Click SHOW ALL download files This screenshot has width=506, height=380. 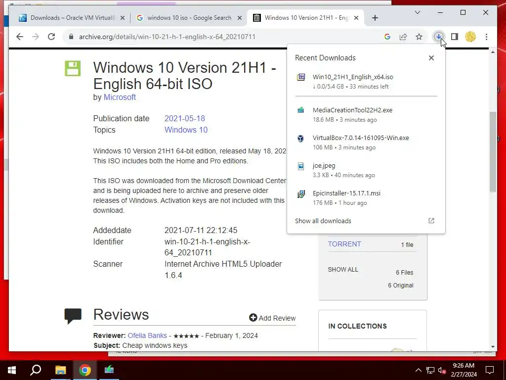[x=343, y=270]
